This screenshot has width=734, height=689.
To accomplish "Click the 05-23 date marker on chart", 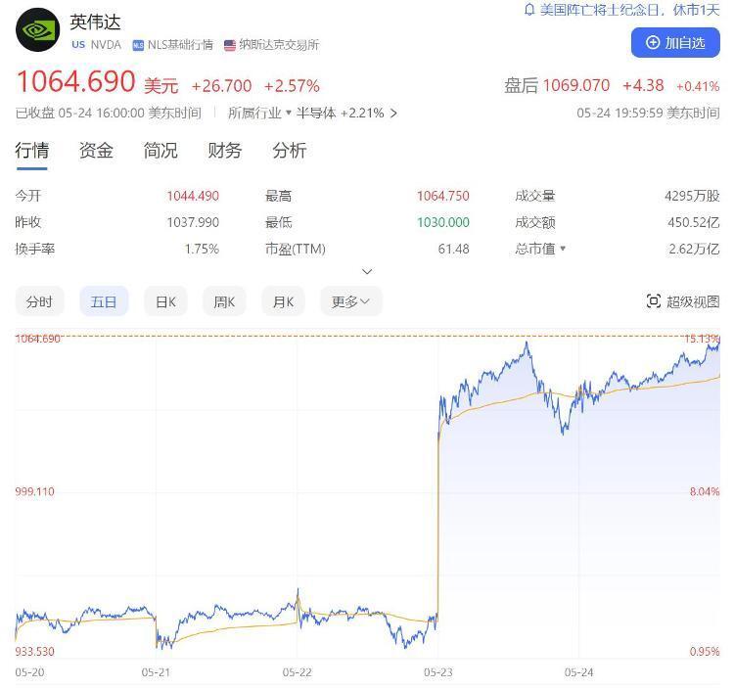I will [x=438, y=672].
